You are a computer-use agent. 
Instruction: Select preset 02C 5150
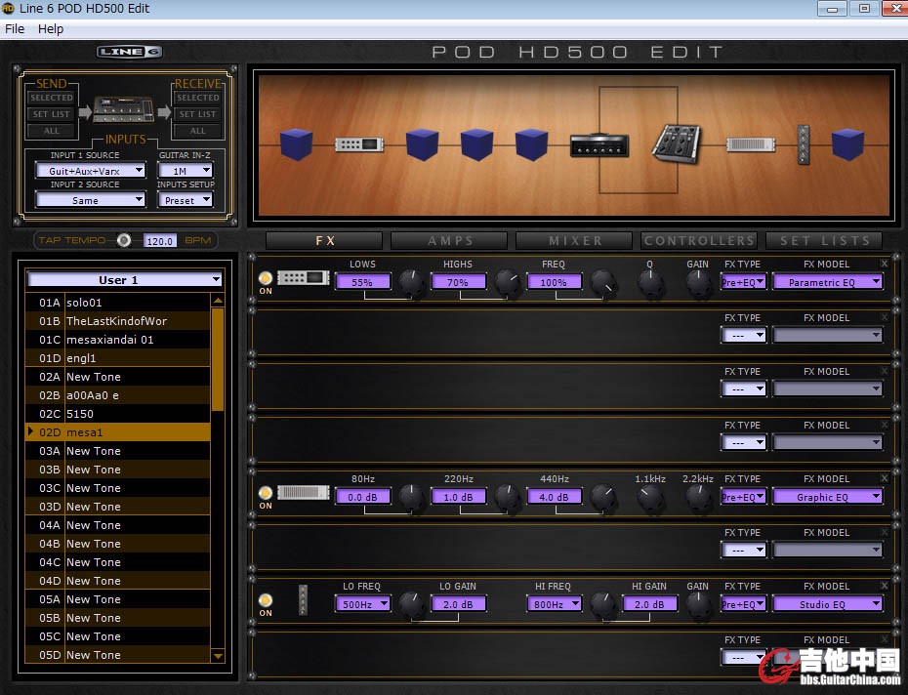[x=117, y=414]
